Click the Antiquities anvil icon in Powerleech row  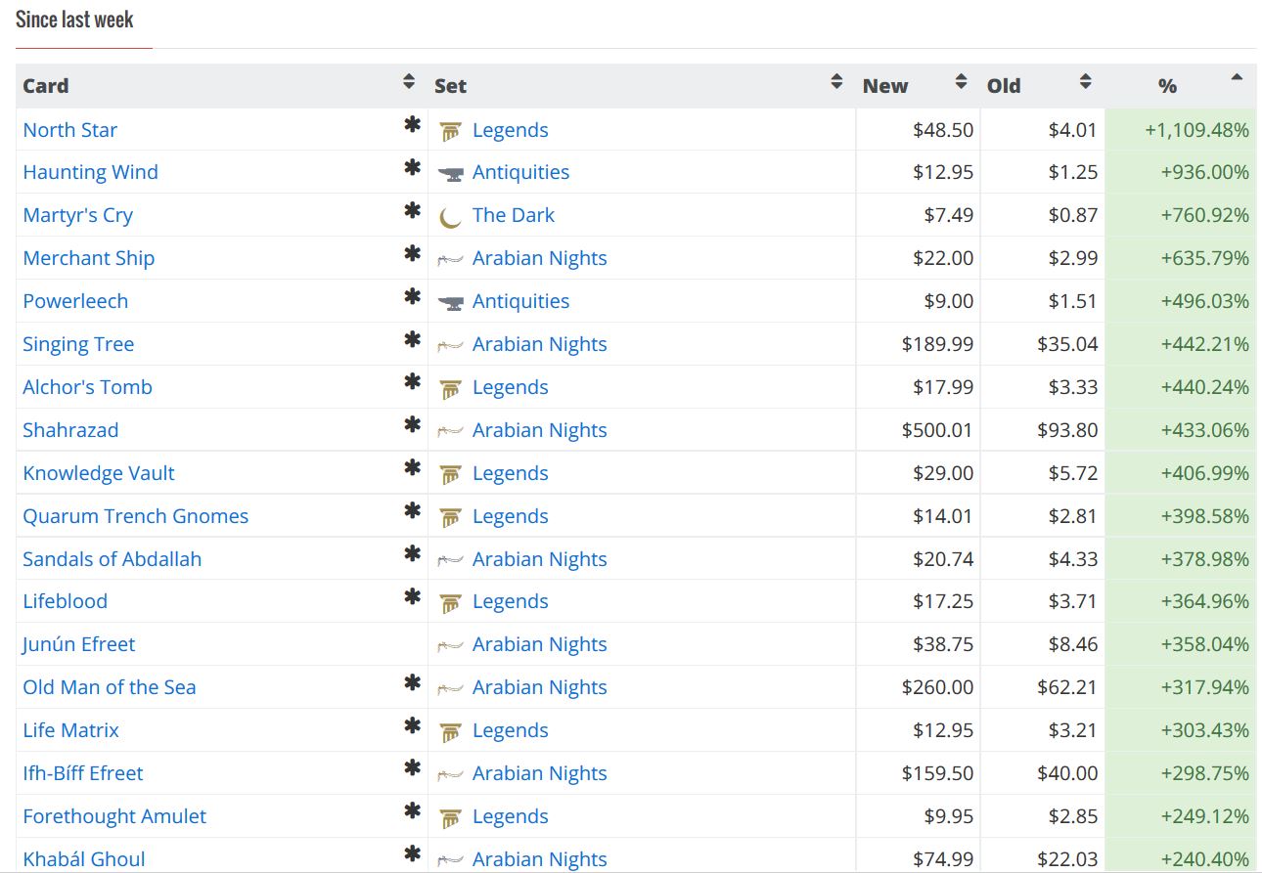(450, 302)
